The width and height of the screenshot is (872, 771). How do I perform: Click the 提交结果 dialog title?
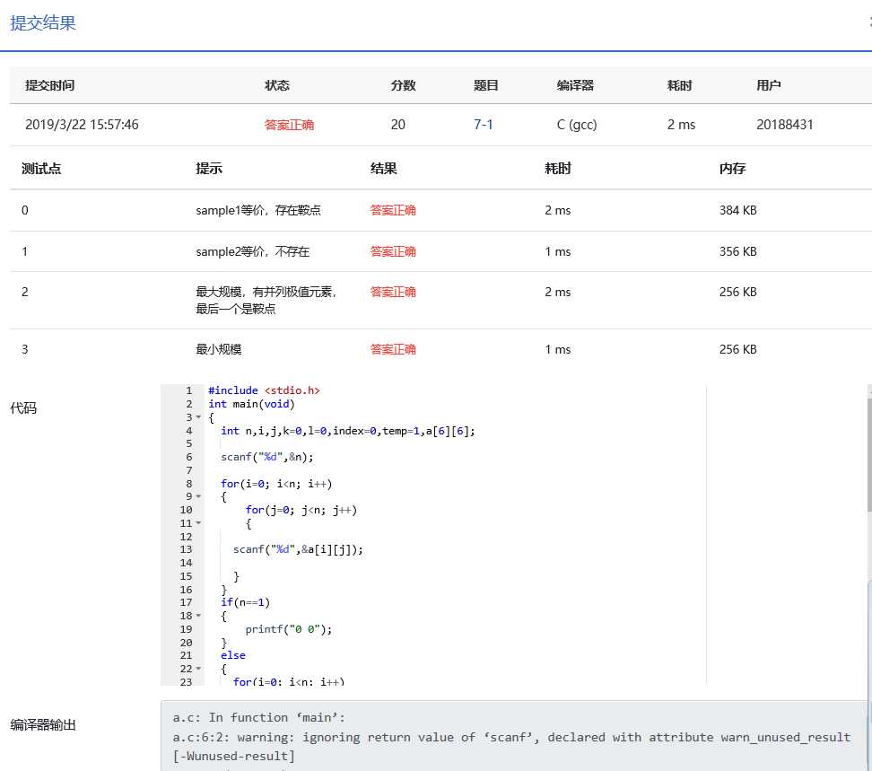coord(43,22)
